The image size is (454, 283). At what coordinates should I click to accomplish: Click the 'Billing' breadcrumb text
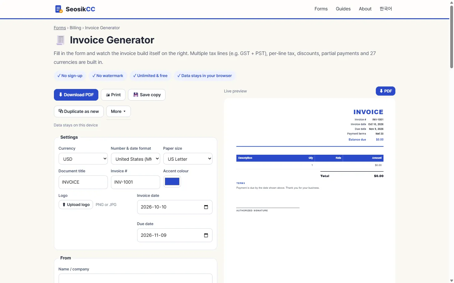pyautogui.click(x=75, y=28)
